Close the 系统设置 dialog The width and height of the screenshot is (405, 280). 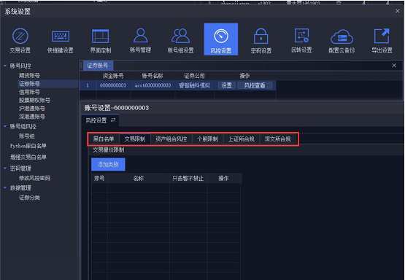(398, 11)
